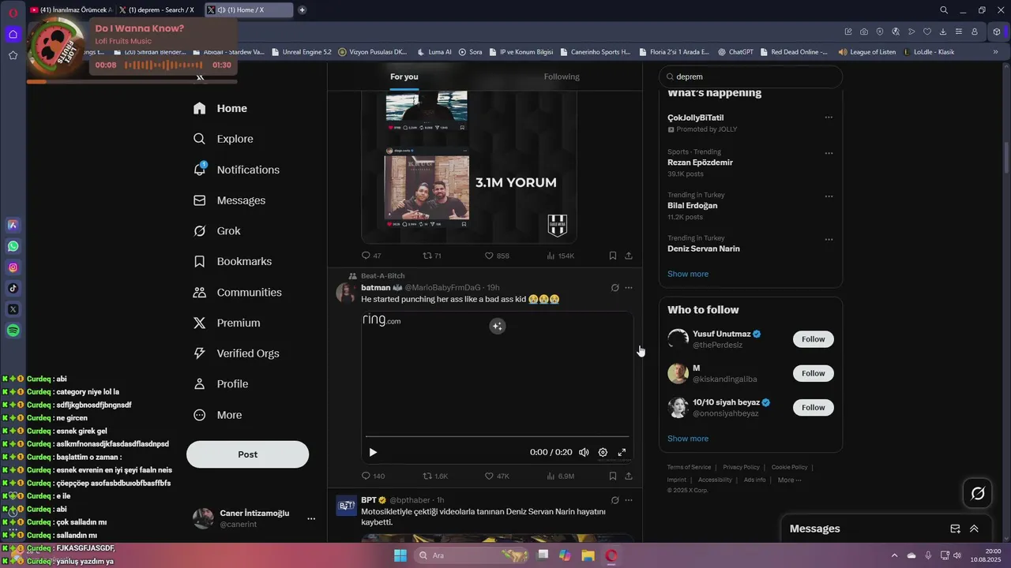Open Grok in sidebar

216,231
